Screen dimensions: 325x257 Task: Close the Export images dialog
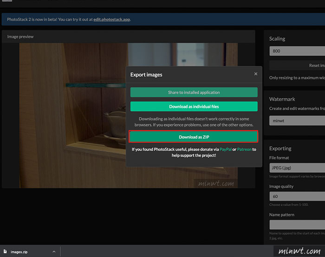(x=256, y=74)
